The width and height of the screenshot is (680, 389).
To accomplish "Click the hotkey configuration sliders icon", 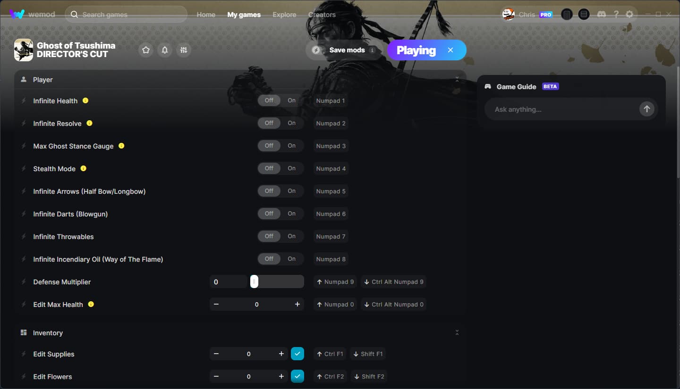I will click(183, 50).
